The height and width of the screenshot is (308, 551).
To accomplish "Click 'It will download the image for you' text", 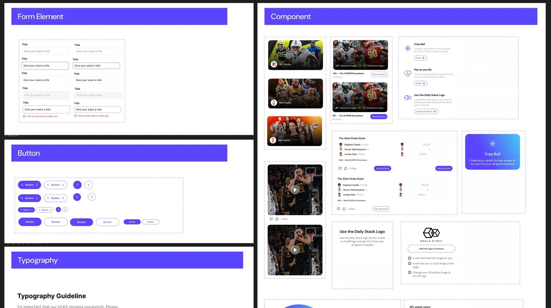I will 432,258.
